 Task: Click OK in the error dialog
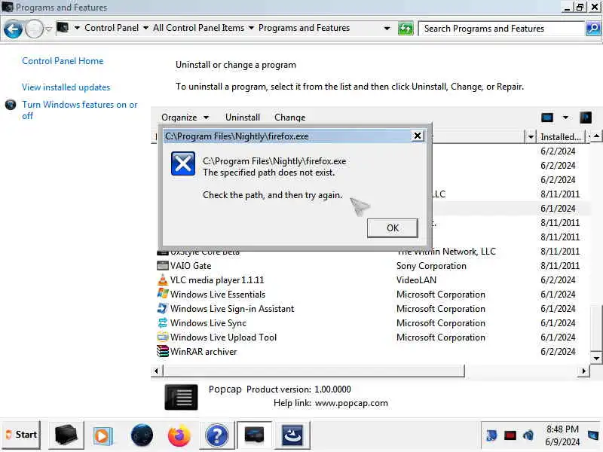[x=392, y=228]
